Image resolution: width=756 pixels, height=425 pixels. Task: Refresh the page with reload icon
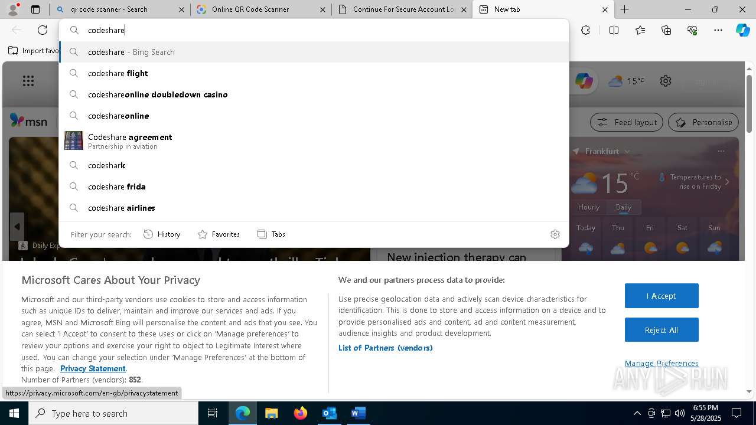pos(43,30)
